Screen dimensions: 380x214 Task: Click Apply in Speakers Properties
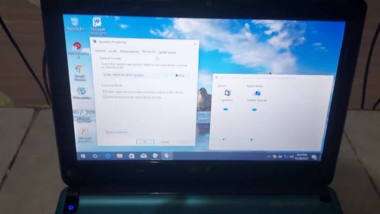(x=184, y=142)
